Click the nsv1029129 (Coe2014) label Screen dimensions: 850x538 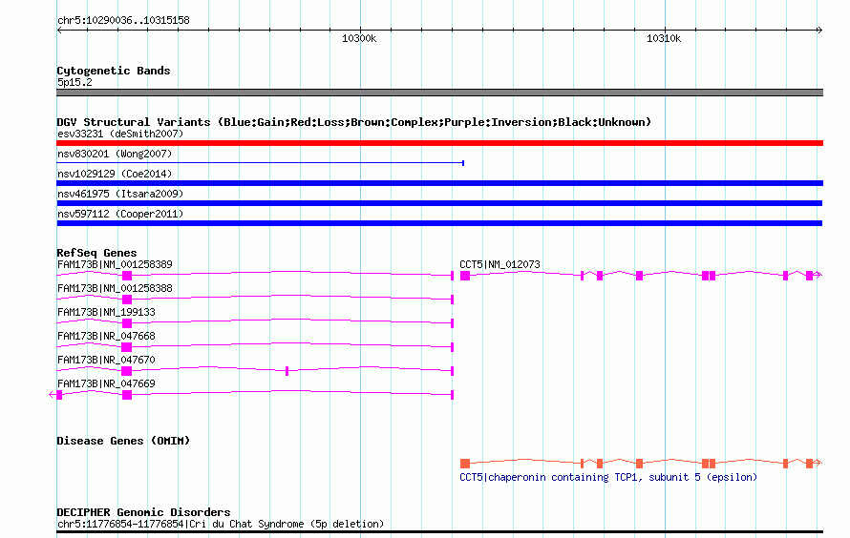coord(115,174)
